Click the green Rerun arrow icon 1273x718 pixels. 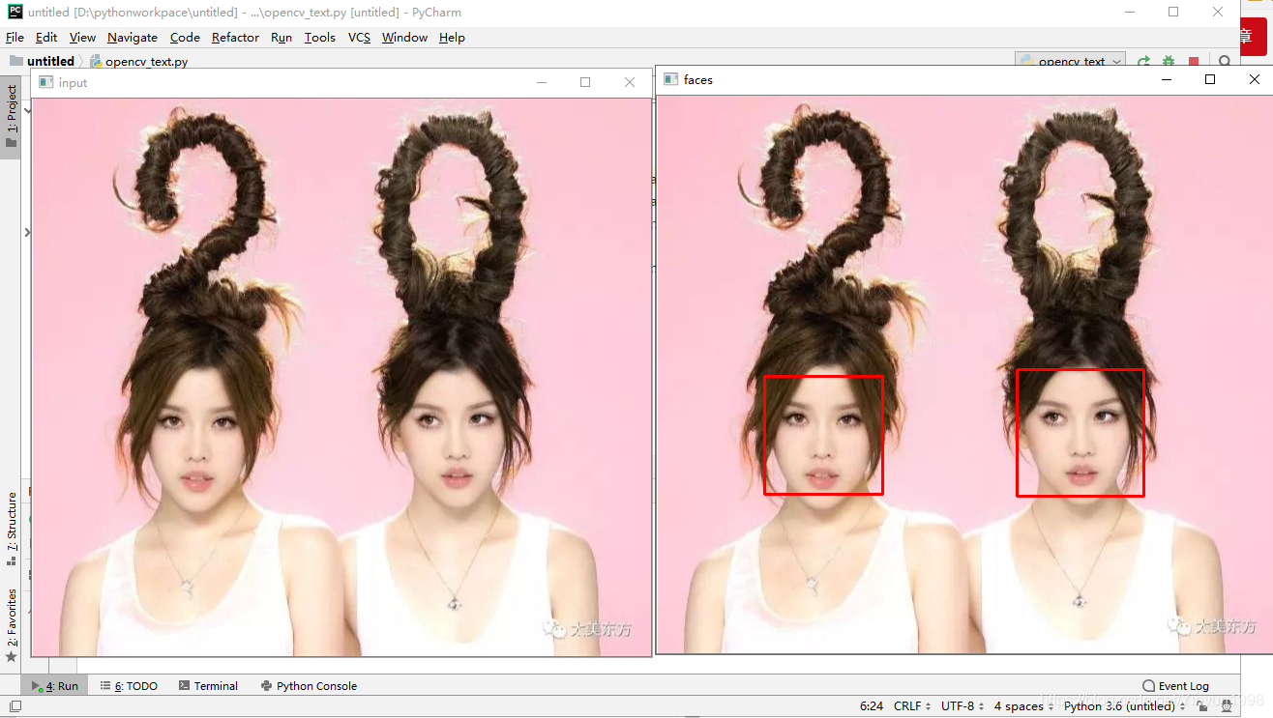point(1143,61)
